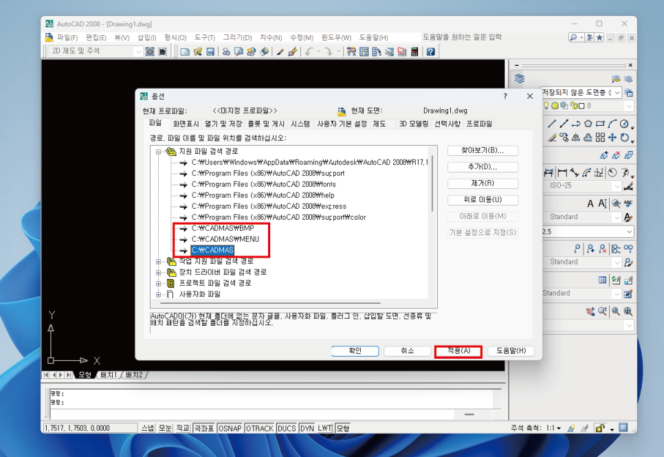Toggle OTRACK in status bar
The image size is (664, 457).
click(x=260, y=428)
